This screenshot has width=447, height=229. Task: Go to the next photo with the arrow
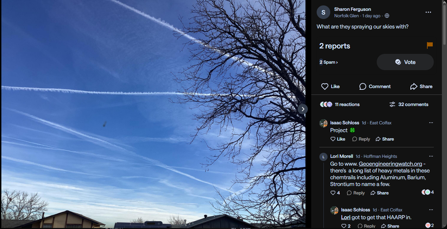pos(303,109)
